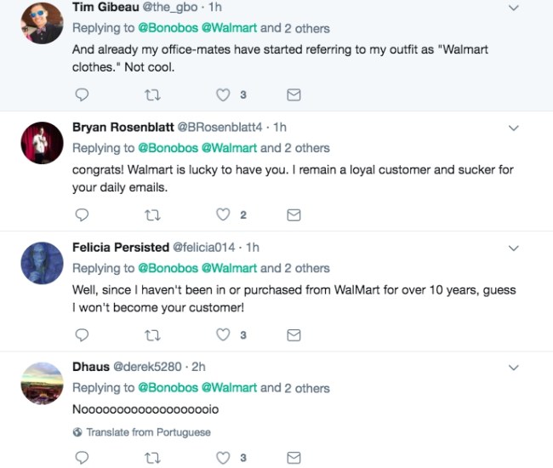The height and width of the screenshot is (468, 553).
Task: Retweet Bryan Rosenblatt's tweet
Action: (152, 214)
